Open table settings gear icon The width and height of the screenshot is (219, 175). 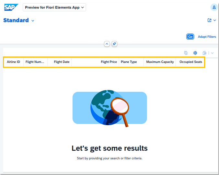coord(195,53)
